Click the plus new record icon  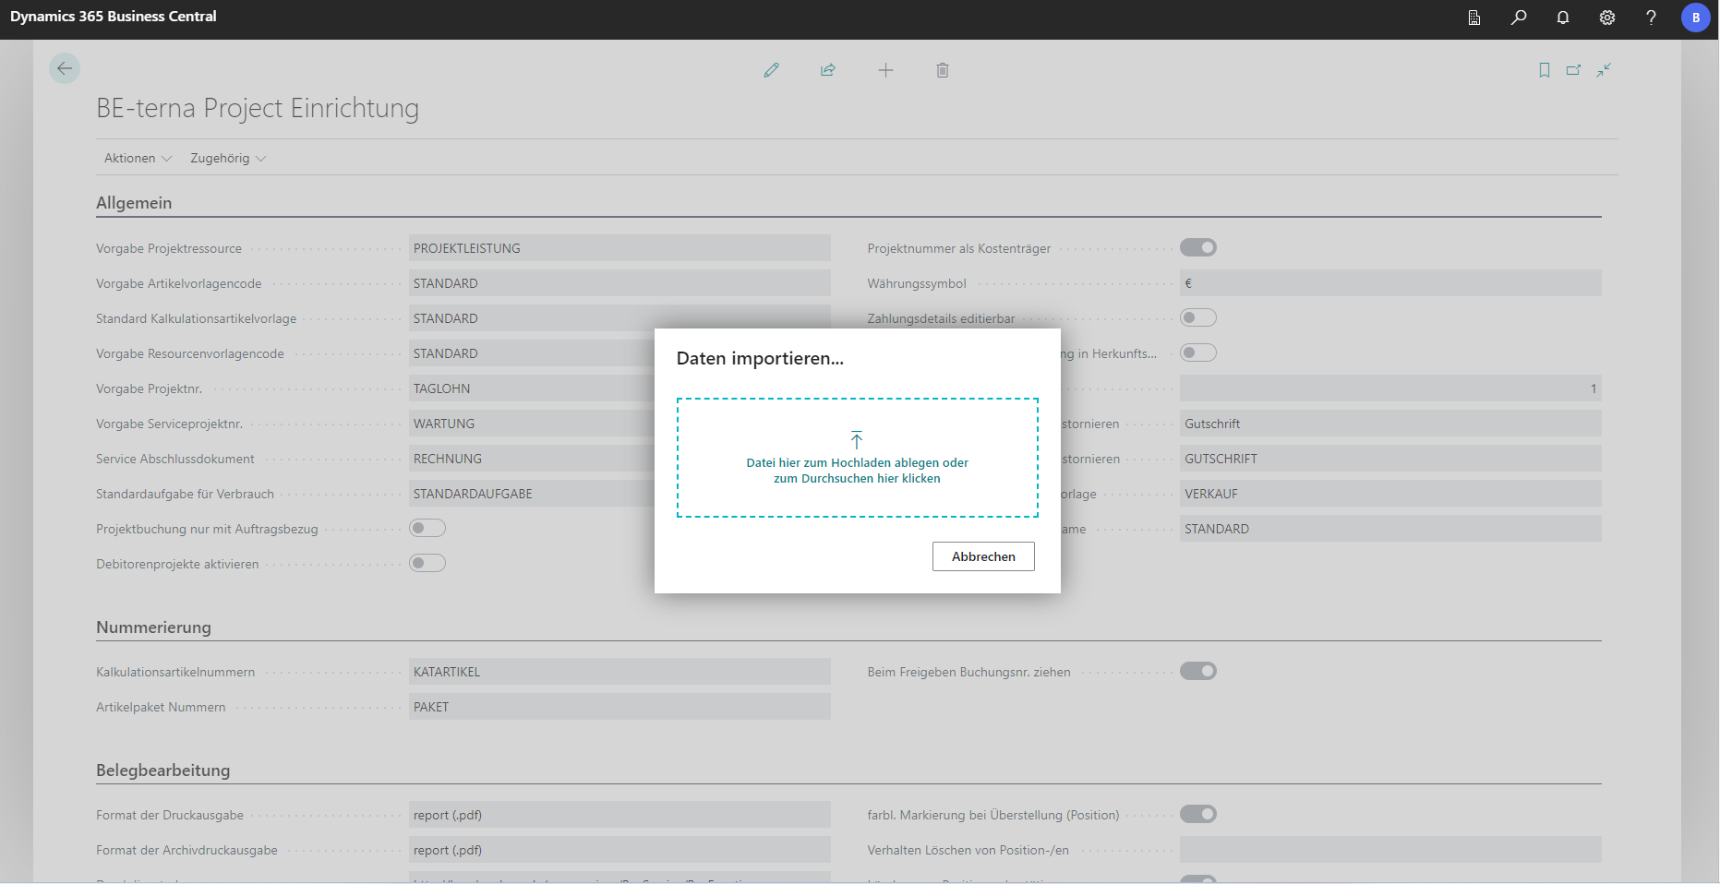click(x=885, y=70)
